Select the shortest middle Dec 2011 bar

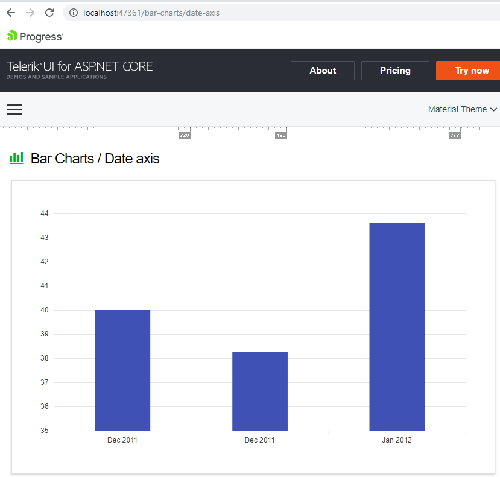pos(260,391)
